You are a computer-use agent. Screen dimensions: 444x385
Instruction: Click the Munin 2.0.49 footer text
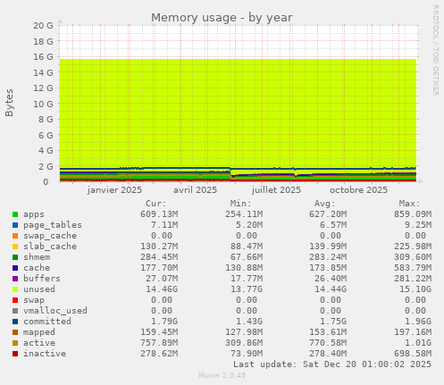pyautogui.click(x=222, y=375)
